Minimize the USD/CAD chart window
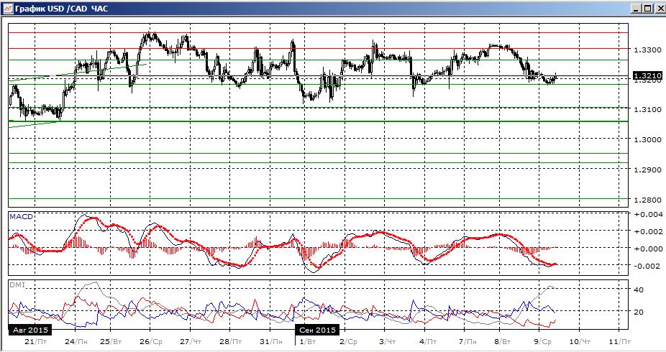The image size is (666, 352). [636, 9]
